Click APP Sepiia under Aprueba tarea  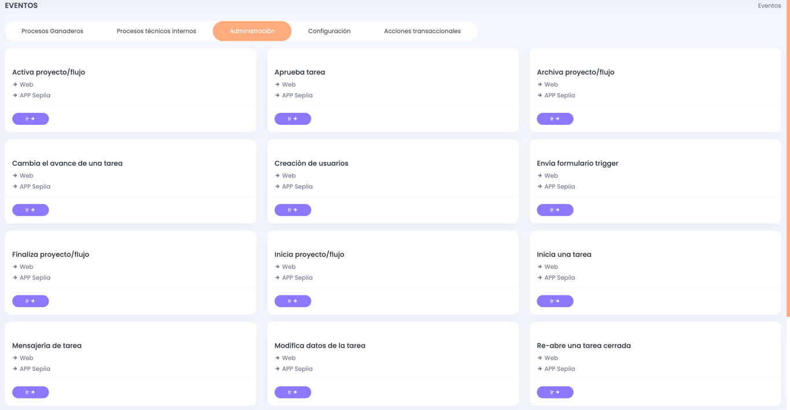[297, 95]
